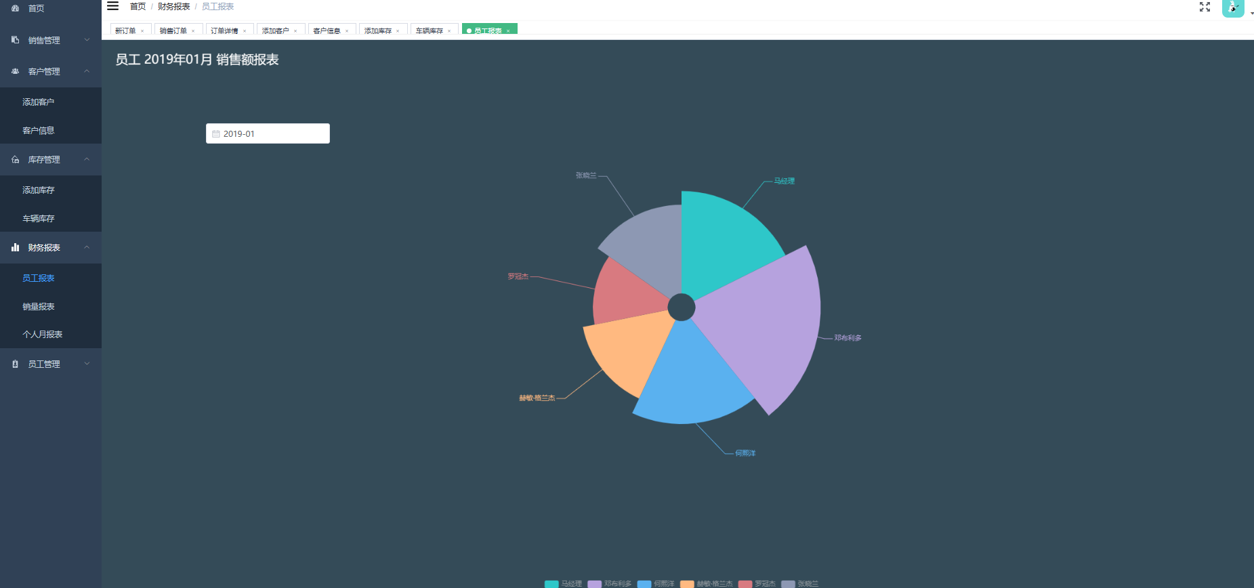
Task: Open the user avatar in the header
Action: (x=1233, y=8)
